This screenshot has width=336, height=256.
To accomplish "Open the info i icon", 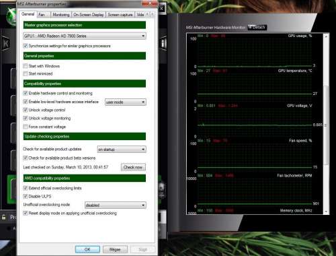I will coord(163,43).
